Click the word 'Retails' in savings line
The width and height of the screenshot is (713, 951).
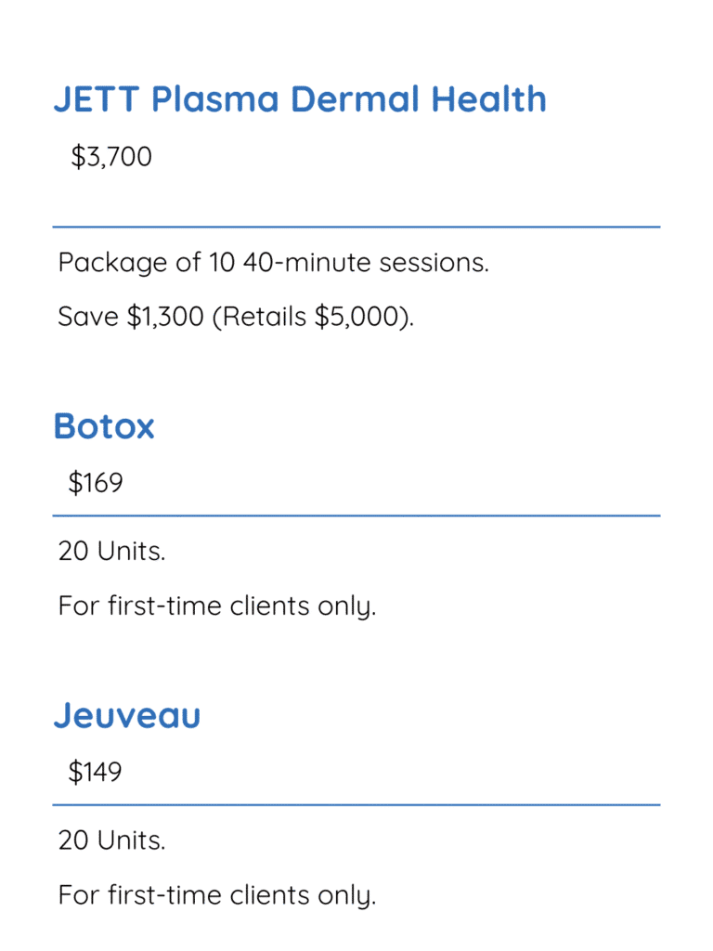265,317
